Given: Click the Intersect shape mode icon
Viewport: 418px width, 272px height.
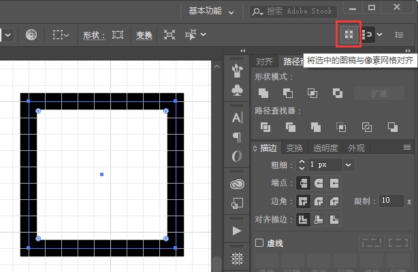Looking at the screenshot, I should coord(312,93).
